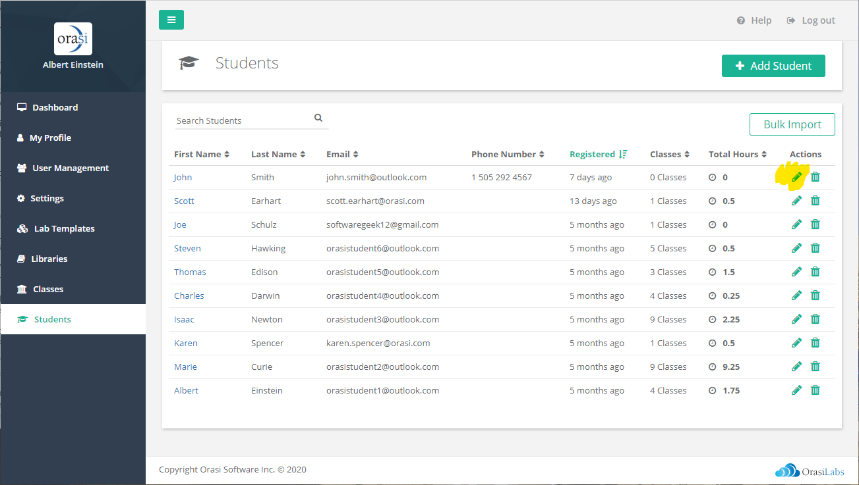The image size is (859, 485).
Task: Delete Charles Darwin using trash icon
Action: [815, 295]
